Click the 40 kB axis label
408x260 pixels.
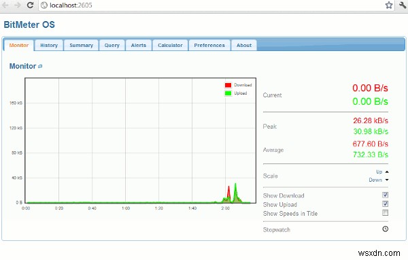click(x=17, y=178)
